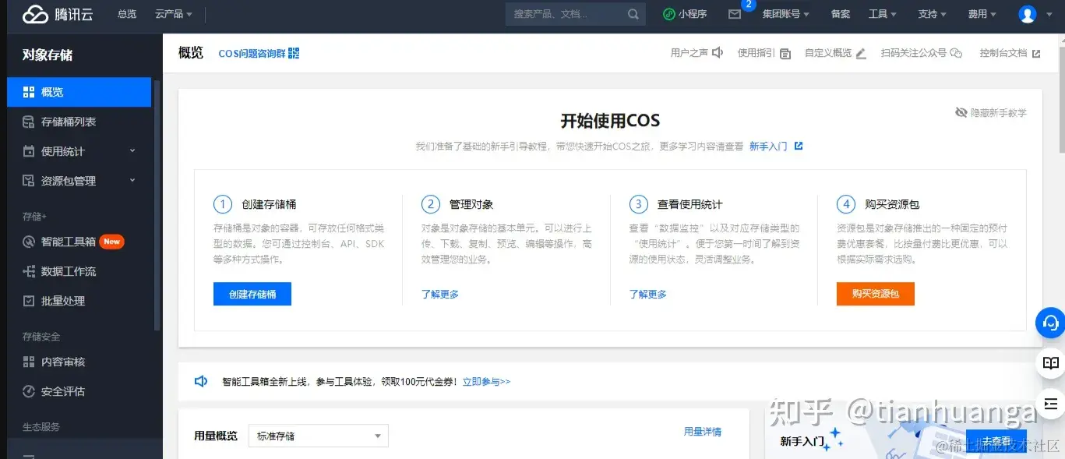The height and width of the screenshot is (459, 1065).
Task: Click the QR code icon beside COS问题咨询群
Action: click(x=294, y=53)
